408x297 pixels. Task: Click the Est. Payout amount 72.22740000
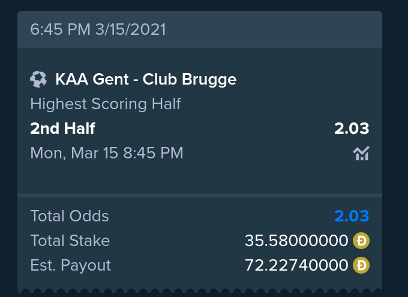pos(296,265)
